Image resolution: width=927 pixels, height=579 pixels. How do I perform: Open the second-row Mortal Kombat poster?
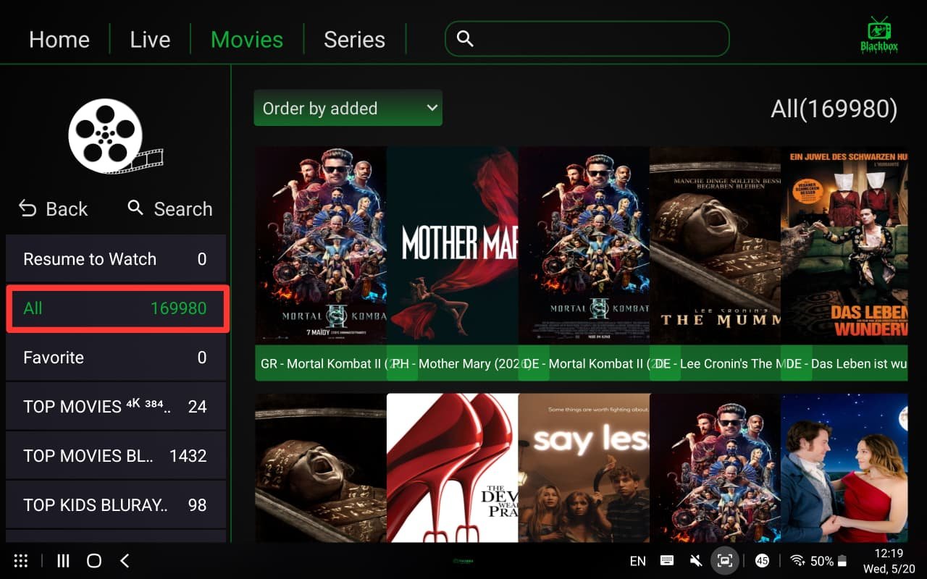[716, 468]
